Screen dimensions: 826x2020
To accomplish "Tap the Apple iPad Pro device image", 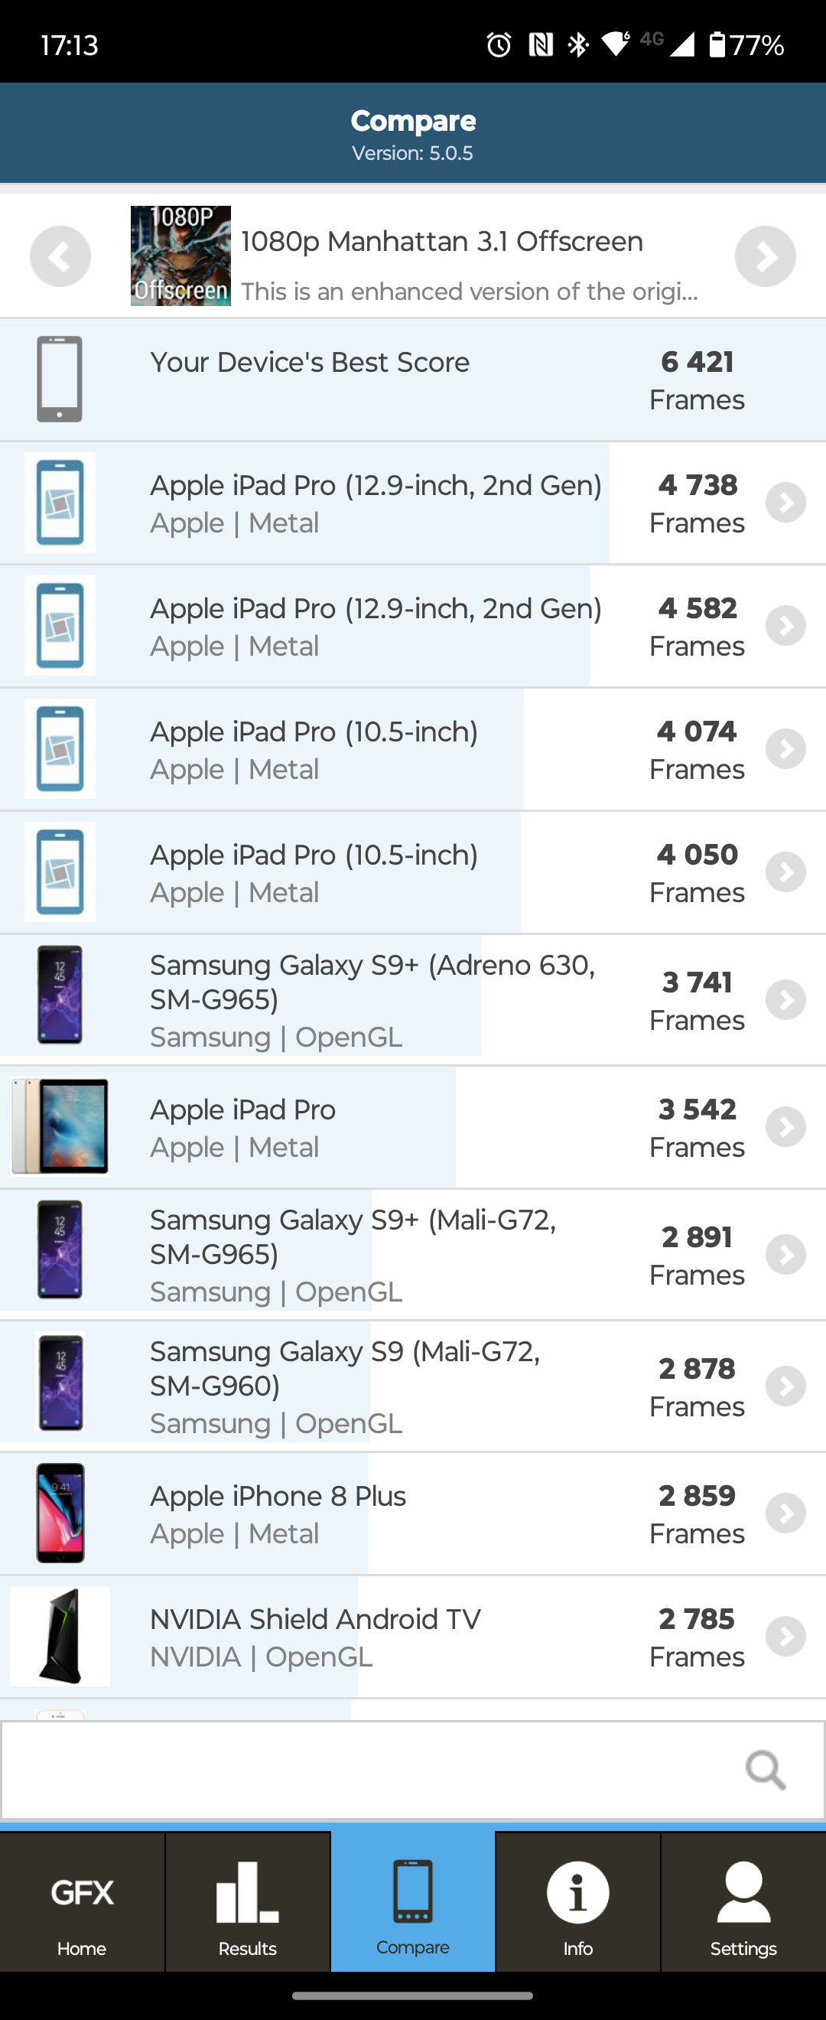I will pyautogui.click(x=60, y=1127).
